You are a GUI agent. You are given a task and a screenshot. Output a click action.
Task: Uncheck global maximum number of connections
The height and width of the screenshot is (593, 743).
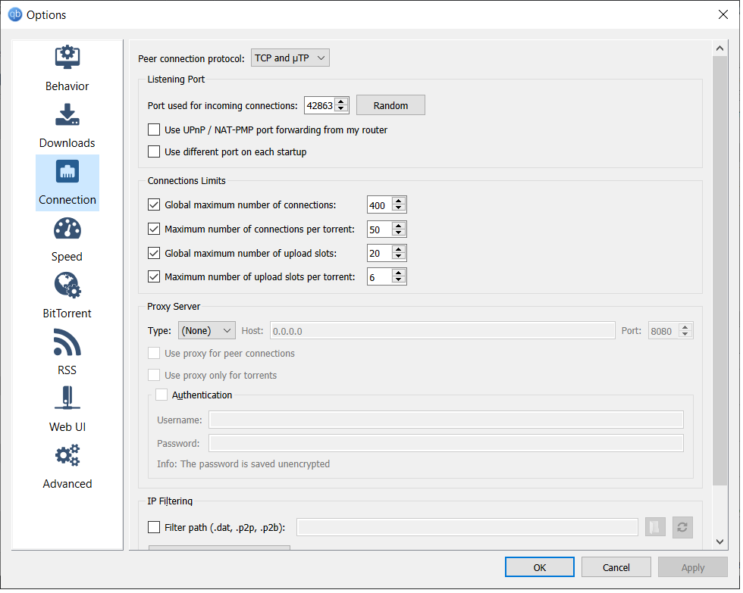pos(154,204)
